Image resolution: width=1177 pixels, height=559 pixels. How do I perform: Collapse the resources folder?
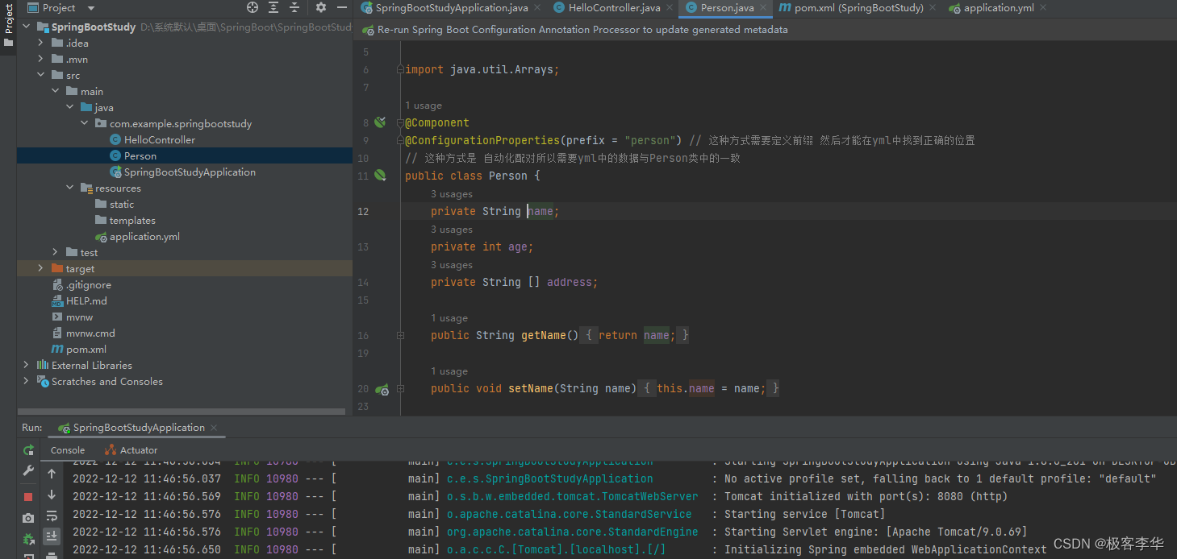(69, 188)
